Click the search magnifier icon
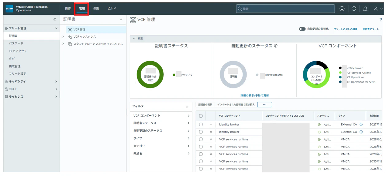This screenshot has width=386, height=176. click(240, 9)
